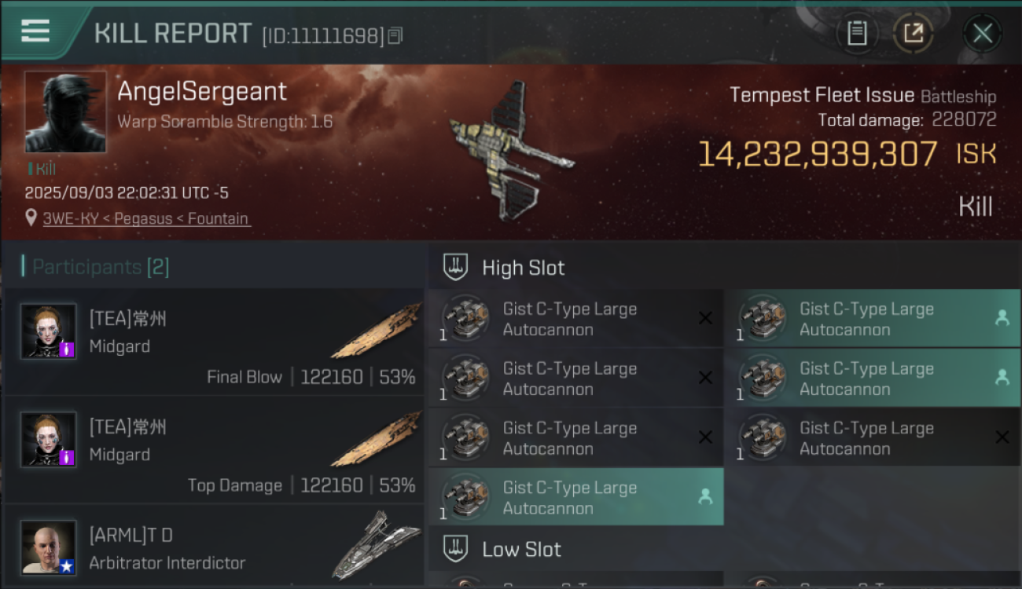Click the share export icon
Viewport: 1022px width, 589px height.
[914, 33]
